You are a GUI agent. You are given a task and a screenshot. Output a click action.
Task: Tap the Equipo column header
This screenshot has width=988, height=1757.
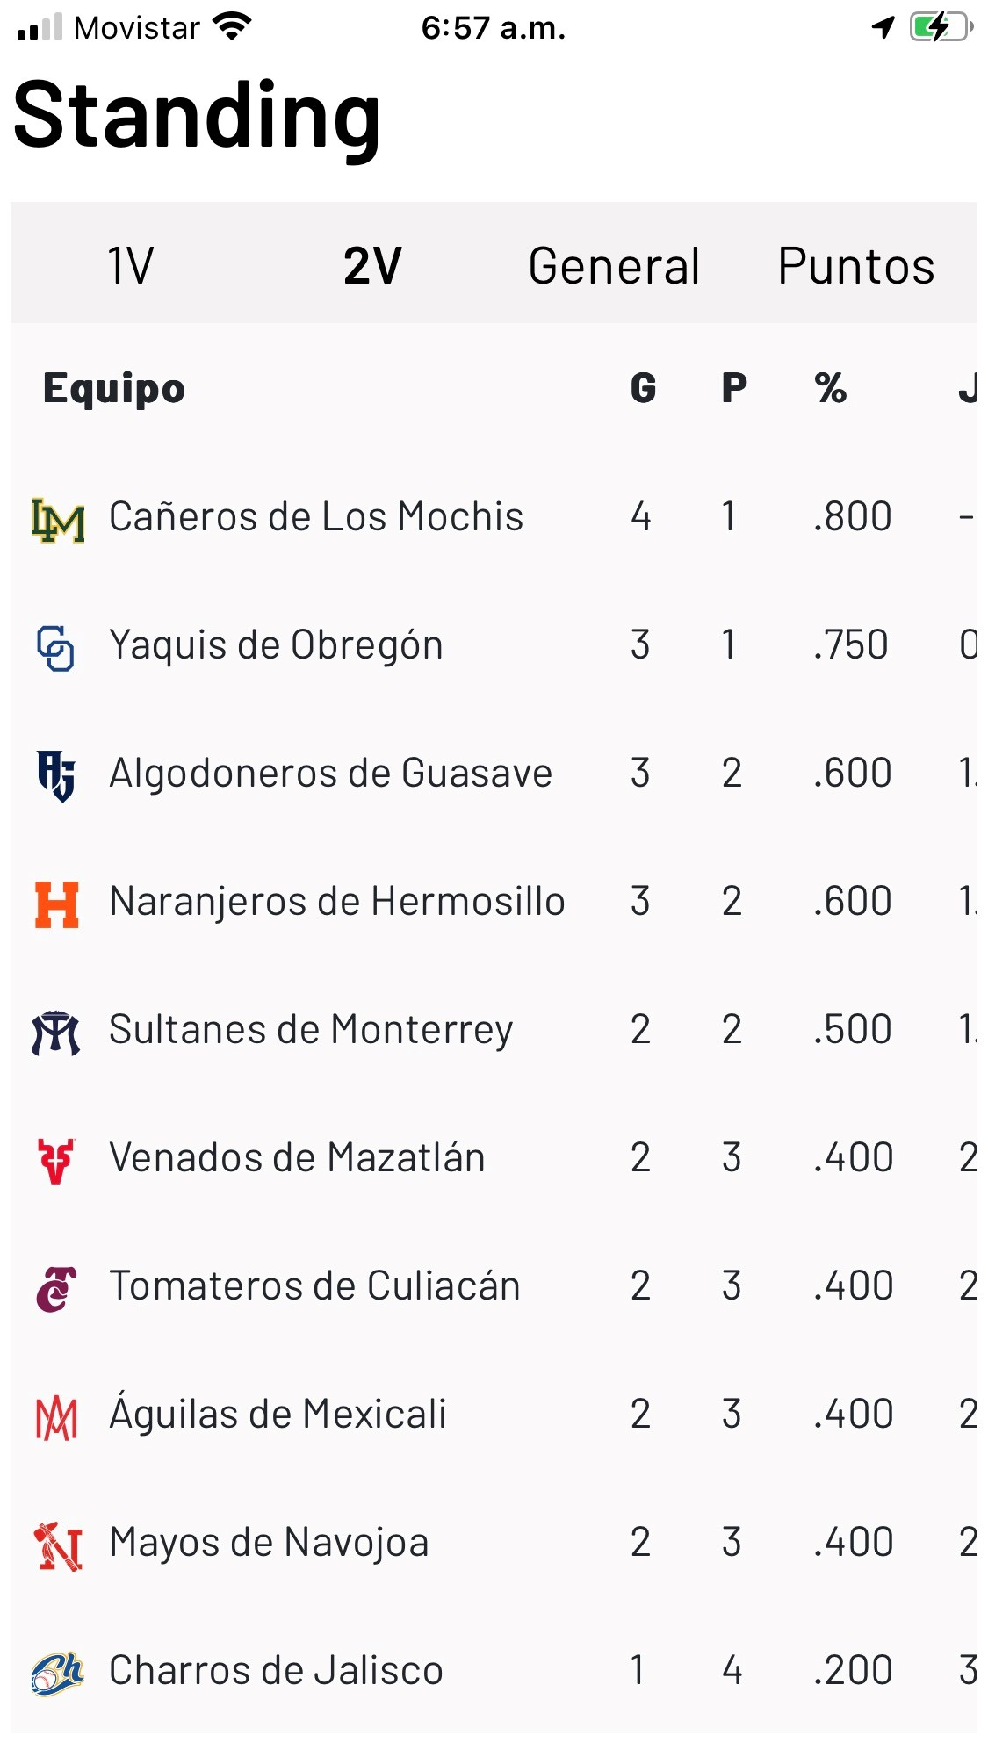(114, 388)
